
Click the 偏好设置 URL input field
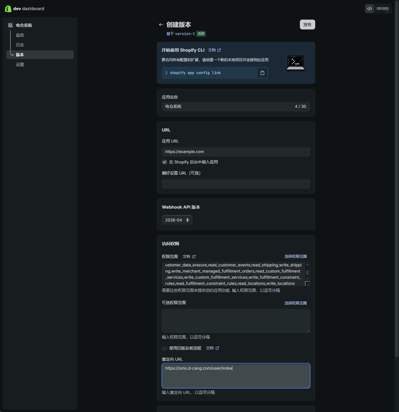[x=236, y=183]
